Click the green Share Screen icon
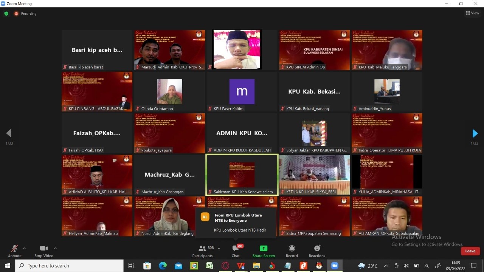The width and height of the screenshot is (484, 272). (264, 249)
